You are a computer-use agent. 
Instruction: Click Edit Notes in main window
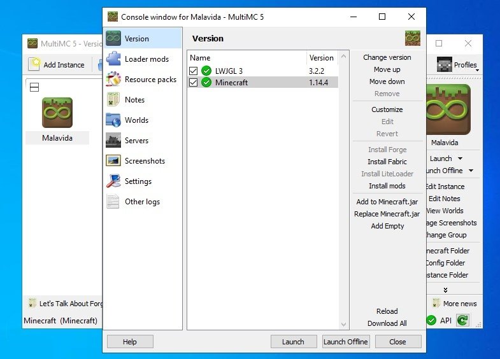click(x=445, y=199)
